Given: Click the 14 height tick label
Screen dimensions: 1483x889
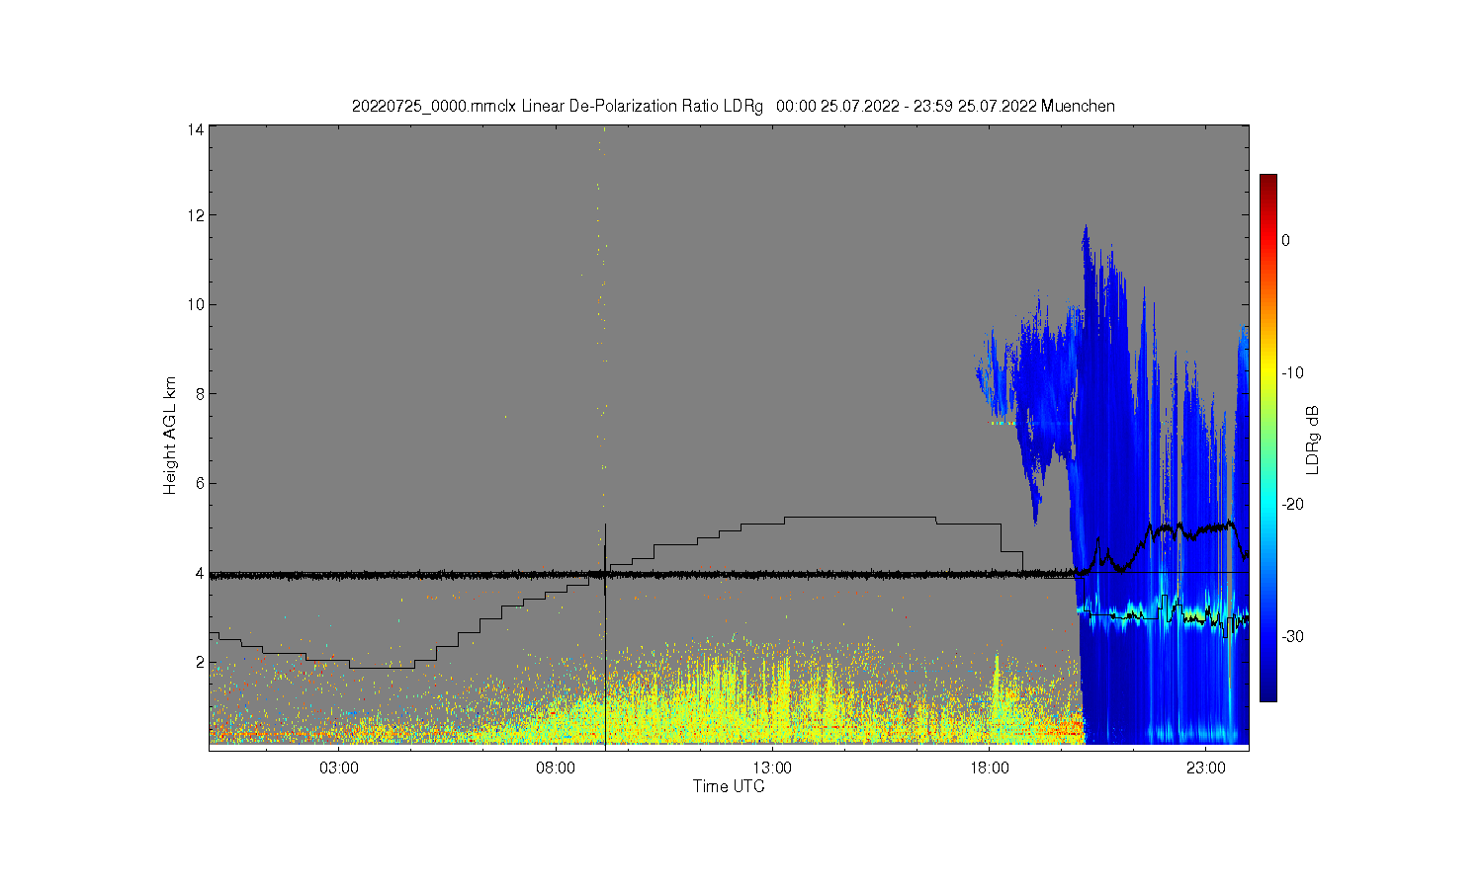Looking at the screenshot, I should tap(196, 129).
